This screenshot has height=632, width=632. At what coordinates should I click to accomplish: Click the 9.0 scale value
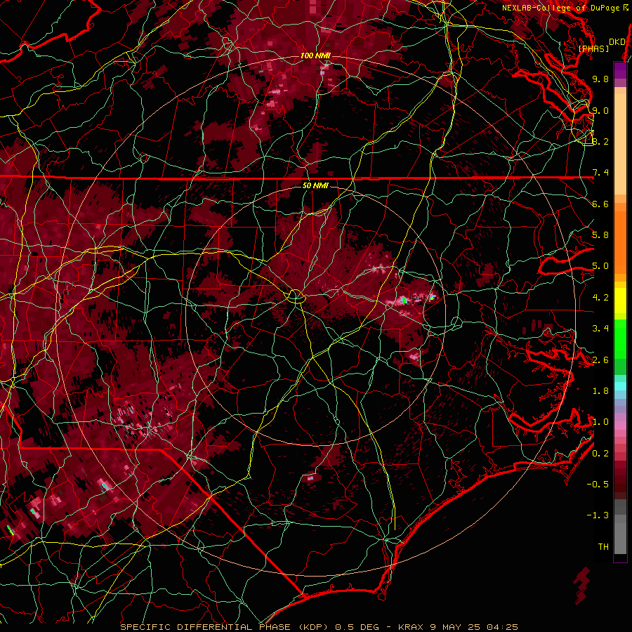click(600, 110)
